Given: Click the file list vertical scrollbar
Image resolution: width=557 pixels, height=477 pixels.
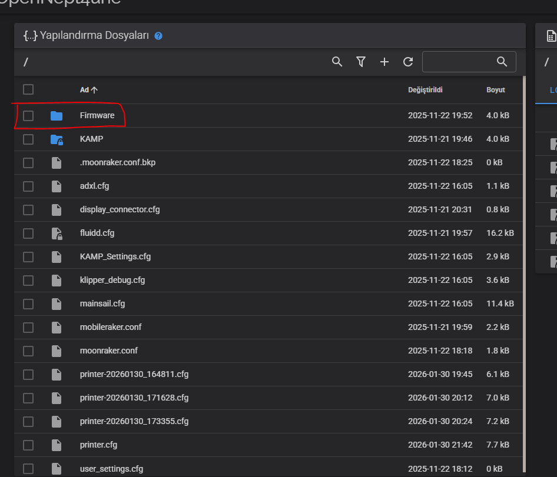Looking at the screenshot, I should 524,274.
